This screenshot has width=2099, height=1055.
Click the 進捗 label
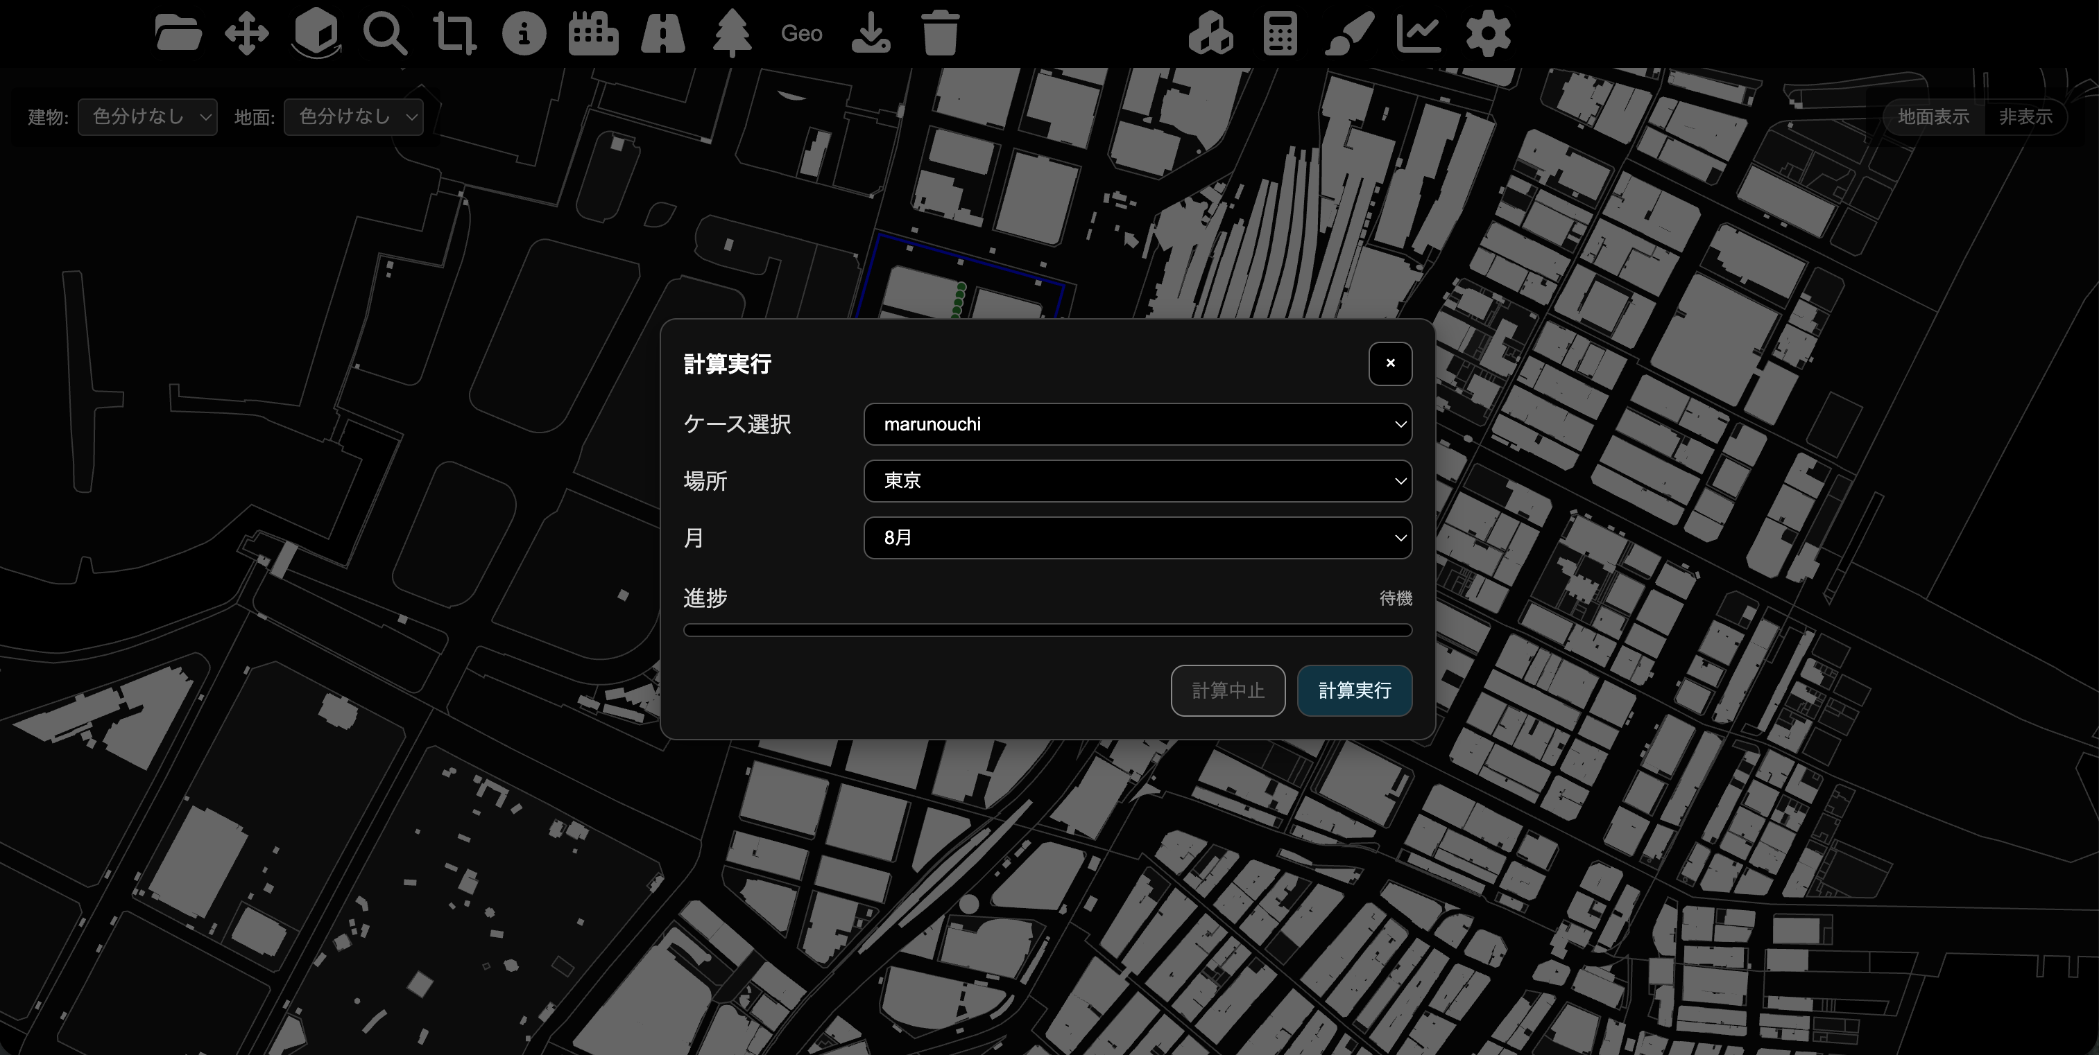[x=705, y=598]
